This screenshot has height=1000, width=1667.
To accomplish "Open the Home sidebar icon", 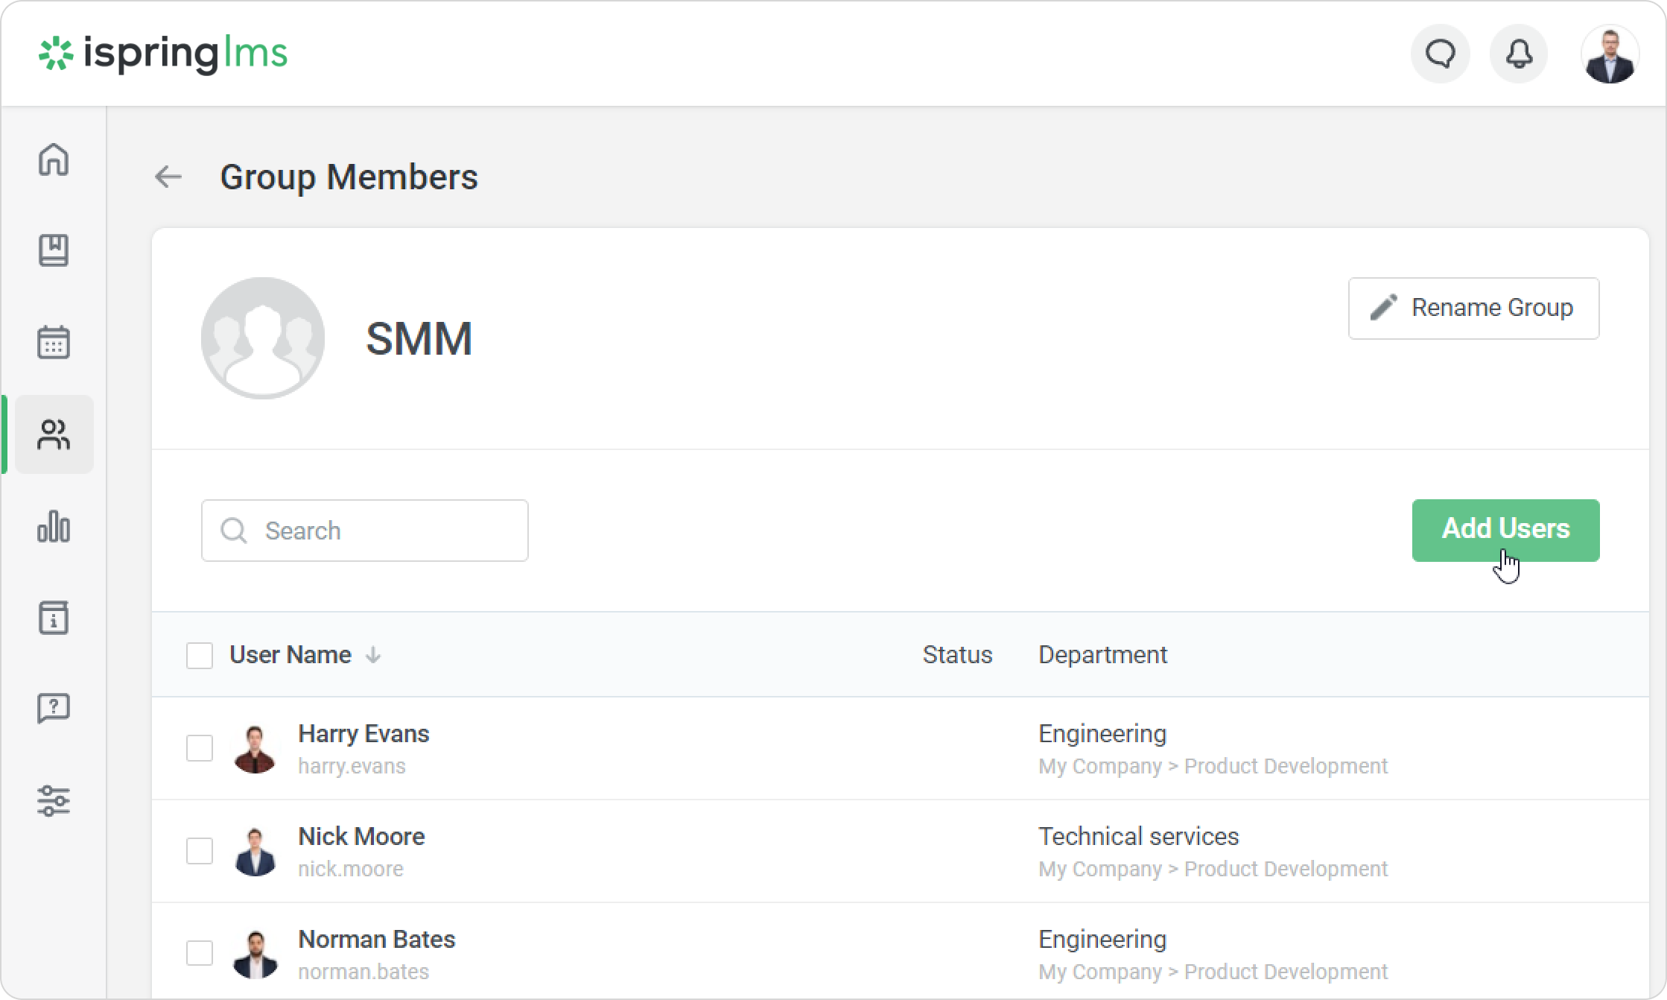I will [54, 159].
